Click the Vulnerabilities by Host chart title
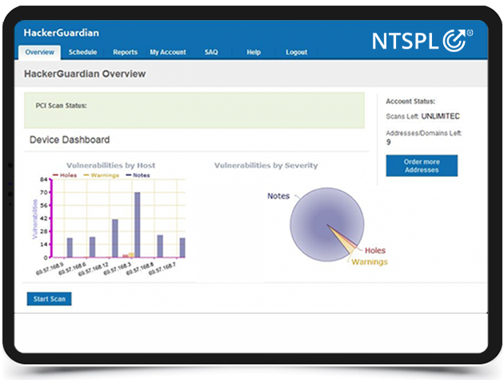This screenshot has height=380, width=504. [x=111, y=166]
